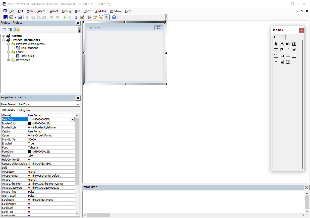310x218 pixels.
Task: Select the TextBox control in Toolbox
Action: (288, 44)
